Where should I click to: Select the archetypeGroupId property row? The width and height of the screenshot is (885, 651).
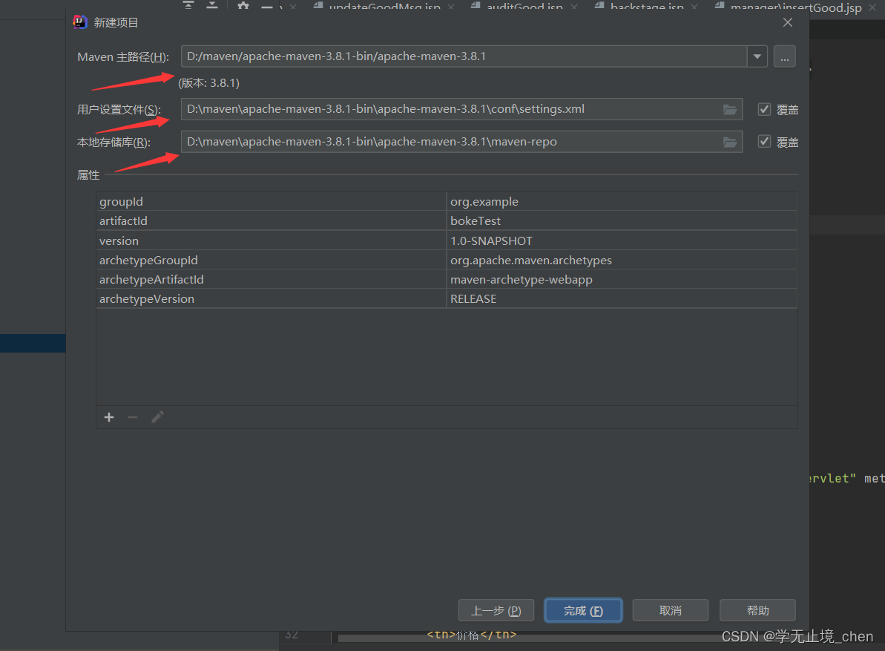tap(447, 260)
